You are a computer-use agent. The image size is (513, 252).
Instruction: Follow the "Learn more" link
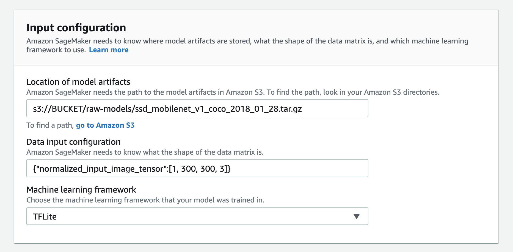coord(109,50)
